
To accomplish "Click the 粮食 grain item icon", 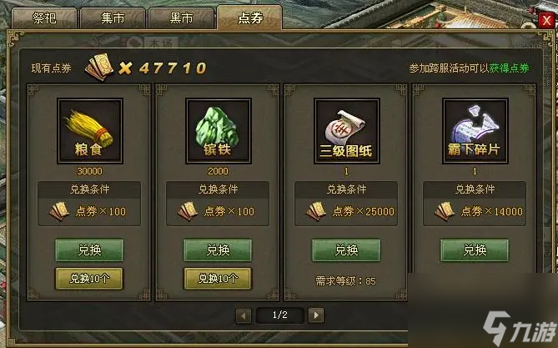I will point(90,131).
